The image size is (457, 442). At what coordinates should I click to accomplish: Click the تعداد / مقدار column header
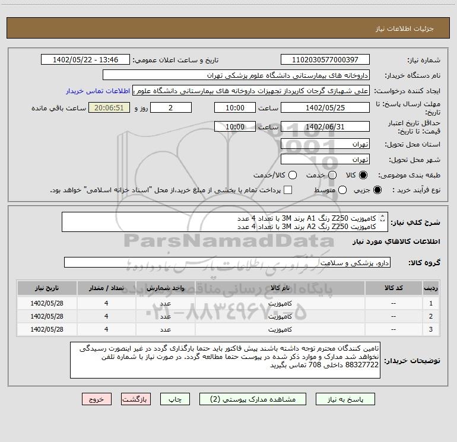point(106,288)
